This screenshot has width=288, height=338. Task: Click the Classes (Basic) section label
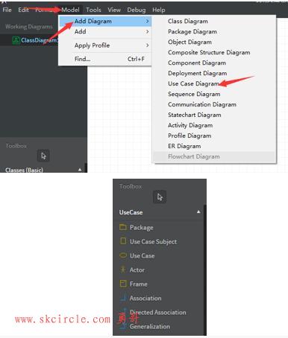click(x=24, y=170)
